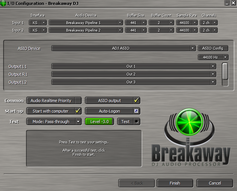The image size is (237, 191).
Task: Toggle the Auto-Logon option
Action: pos(113,111)
